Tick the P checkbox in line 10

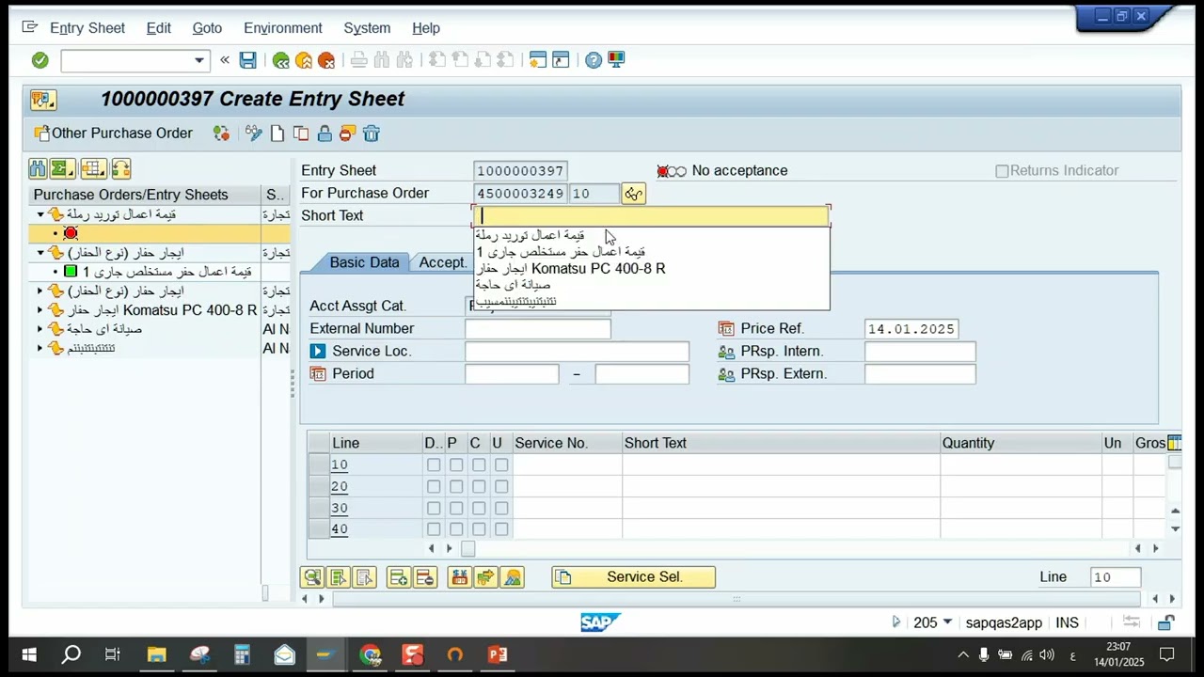tap(456, 465)
